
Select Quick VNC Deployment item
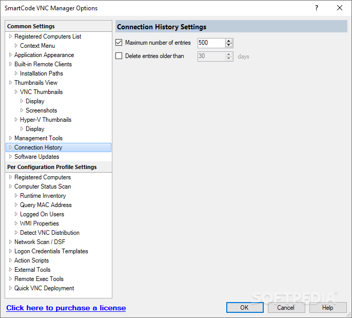click(44, 288)
